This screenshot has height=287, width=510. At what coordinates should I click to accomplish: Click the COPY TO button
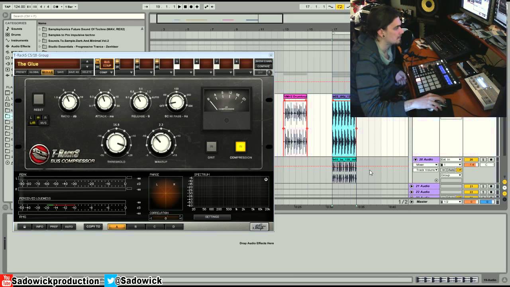click(93, 227)
